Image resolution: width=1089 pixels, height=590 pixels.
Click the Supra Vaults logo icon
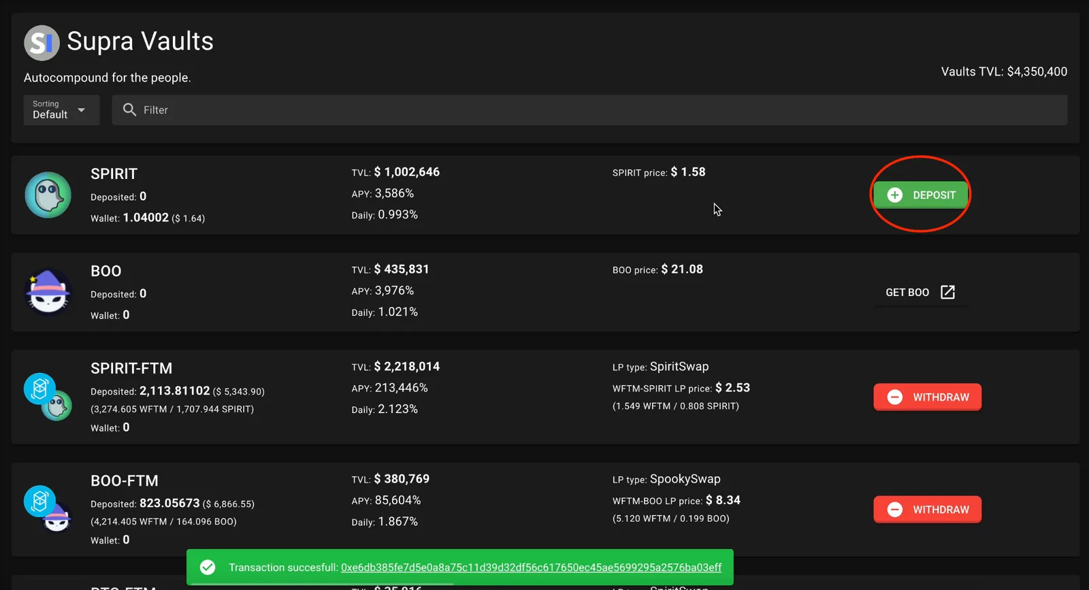(x=42, y=43)
